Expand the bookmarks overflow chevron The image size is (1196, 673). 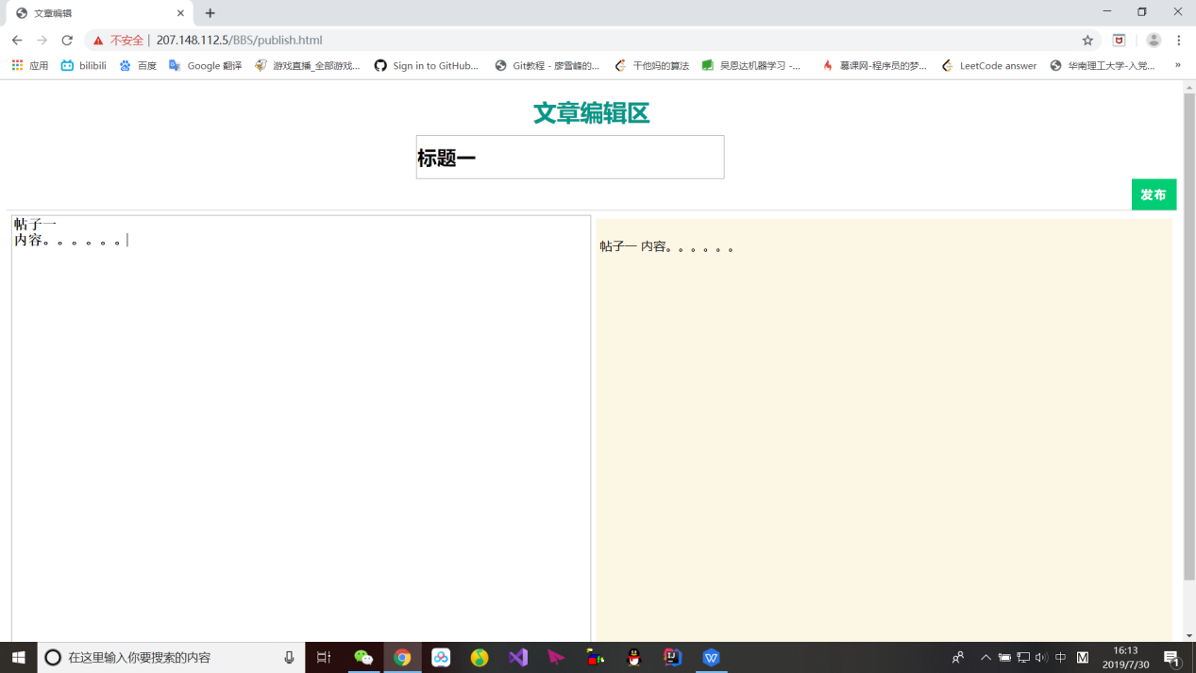pyautogui.click(x=1177, y=66)
